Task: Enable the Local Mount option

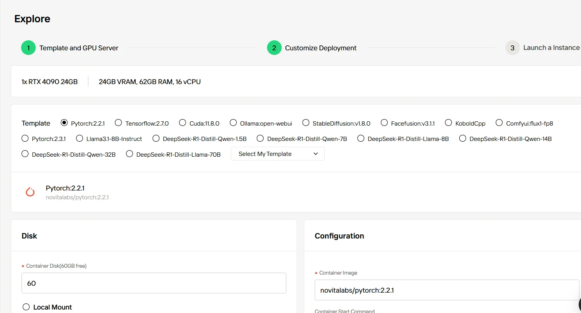Action: [26, 307]
